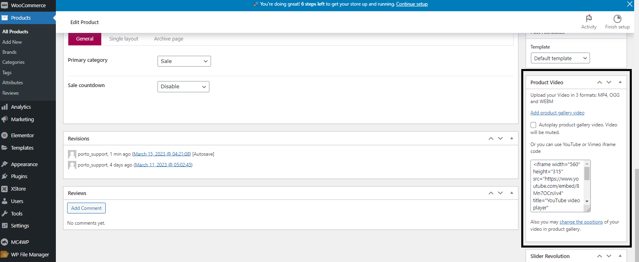This screenshot has width=639, height=262.
Task: Open March 11, 2023 revision link
Action: click(x=163, y=165)
